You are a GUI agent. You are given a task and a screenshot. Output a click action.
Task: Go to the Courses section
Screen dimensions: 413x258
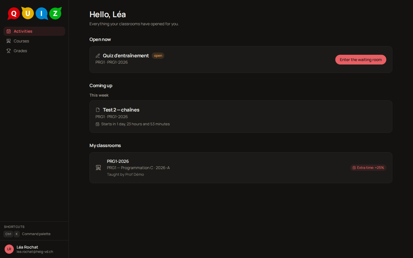pyautogui.click(x=34, y=41)
